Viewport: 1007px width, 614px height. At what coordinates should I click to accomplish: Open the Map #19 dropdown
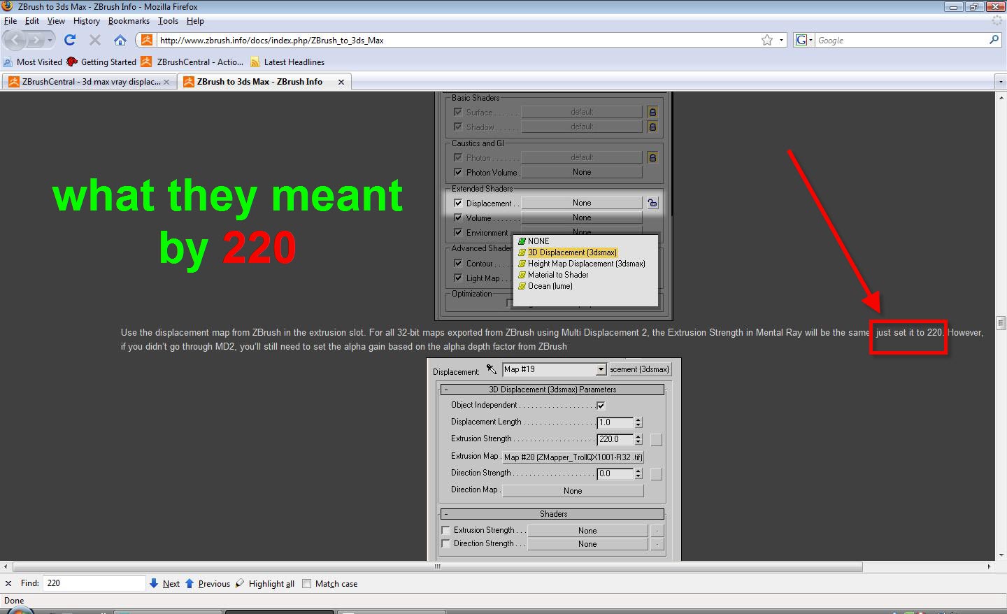601,369
